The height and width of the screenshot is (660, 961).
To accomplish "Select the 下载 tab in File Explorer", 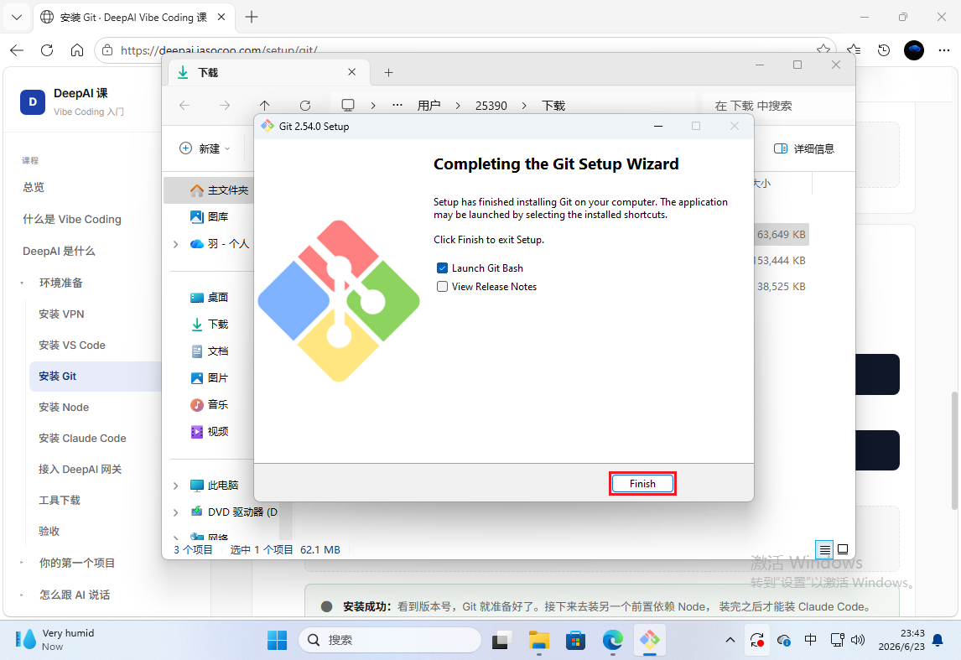I will click(x=269, y=72).
